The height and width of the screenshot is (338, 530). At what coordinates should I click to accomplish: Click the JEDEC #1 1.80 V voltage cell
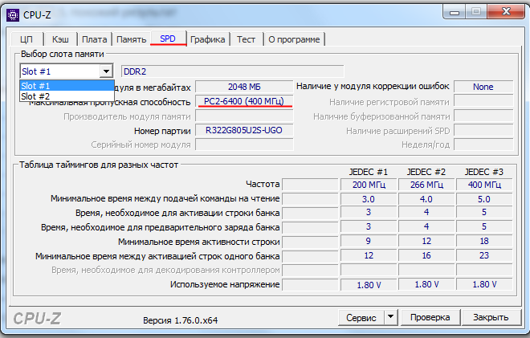[x=369, y=284]
